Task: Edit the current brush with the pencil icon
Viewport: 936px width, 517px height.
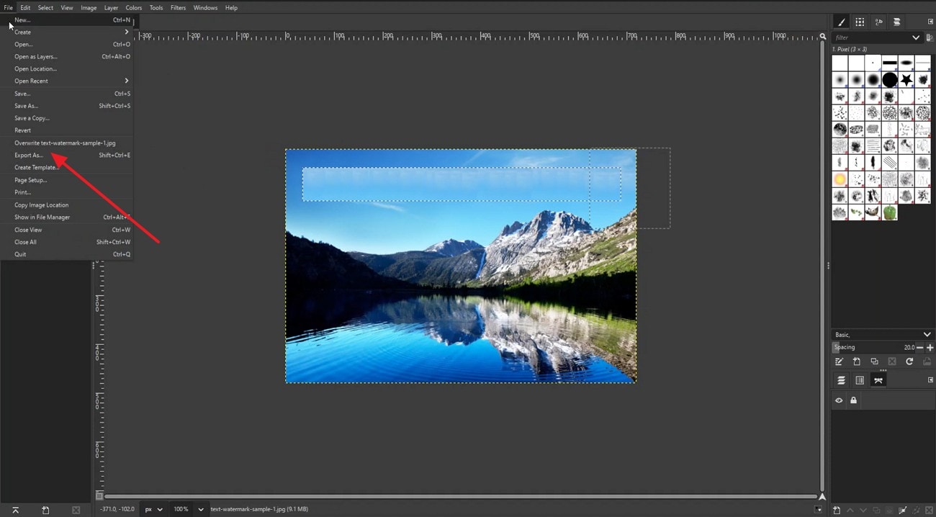Action: 839,361
